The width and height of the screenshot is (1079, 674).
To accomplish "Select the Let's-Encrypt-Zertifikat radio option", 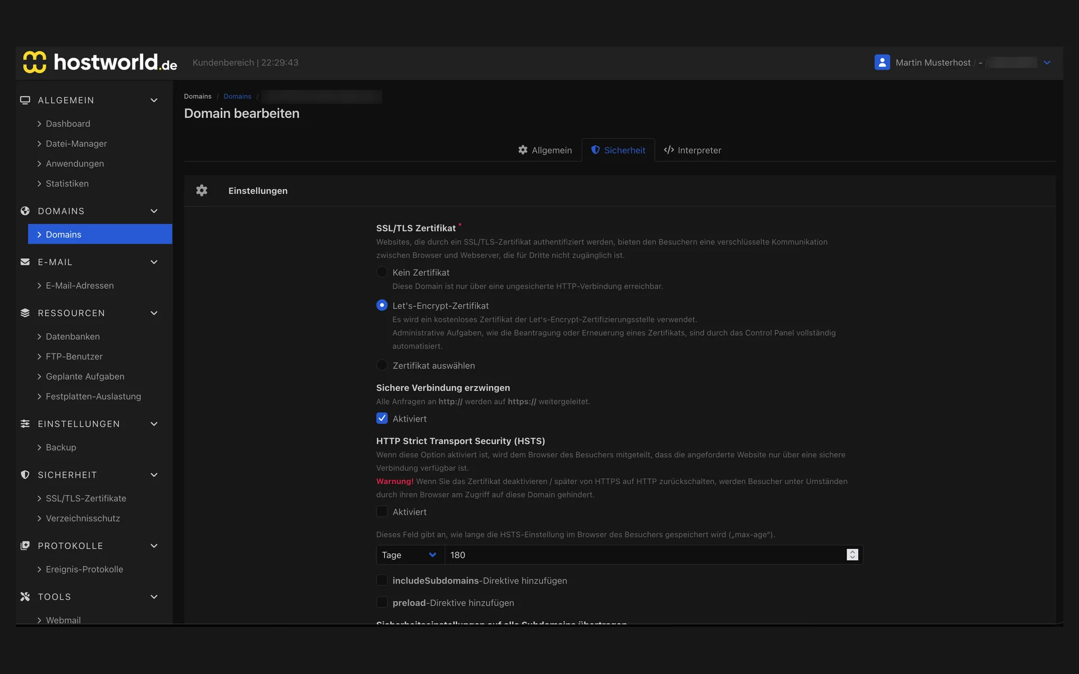I will point(382,305).
